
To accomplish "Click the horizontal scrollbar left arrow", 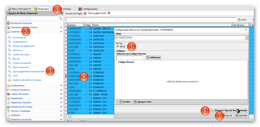I will point(67,117).
